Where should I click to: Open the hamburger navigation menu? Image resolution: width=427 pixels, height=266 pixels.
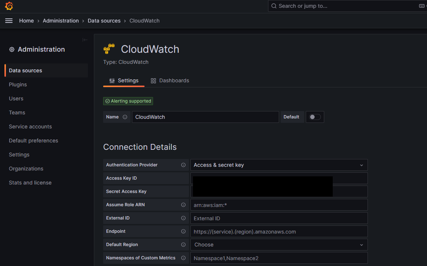tap(9, 21)
